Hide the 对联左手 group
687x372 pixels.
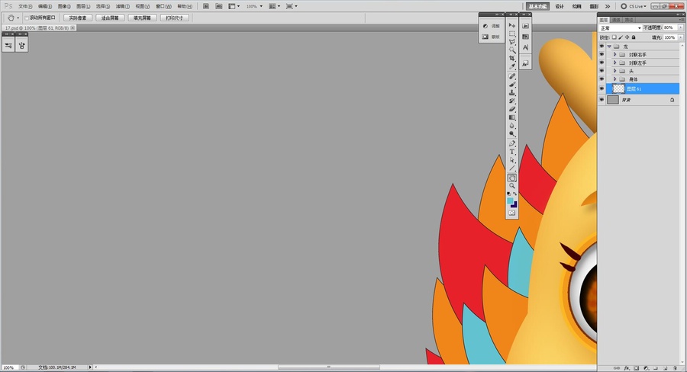[602, 63]
